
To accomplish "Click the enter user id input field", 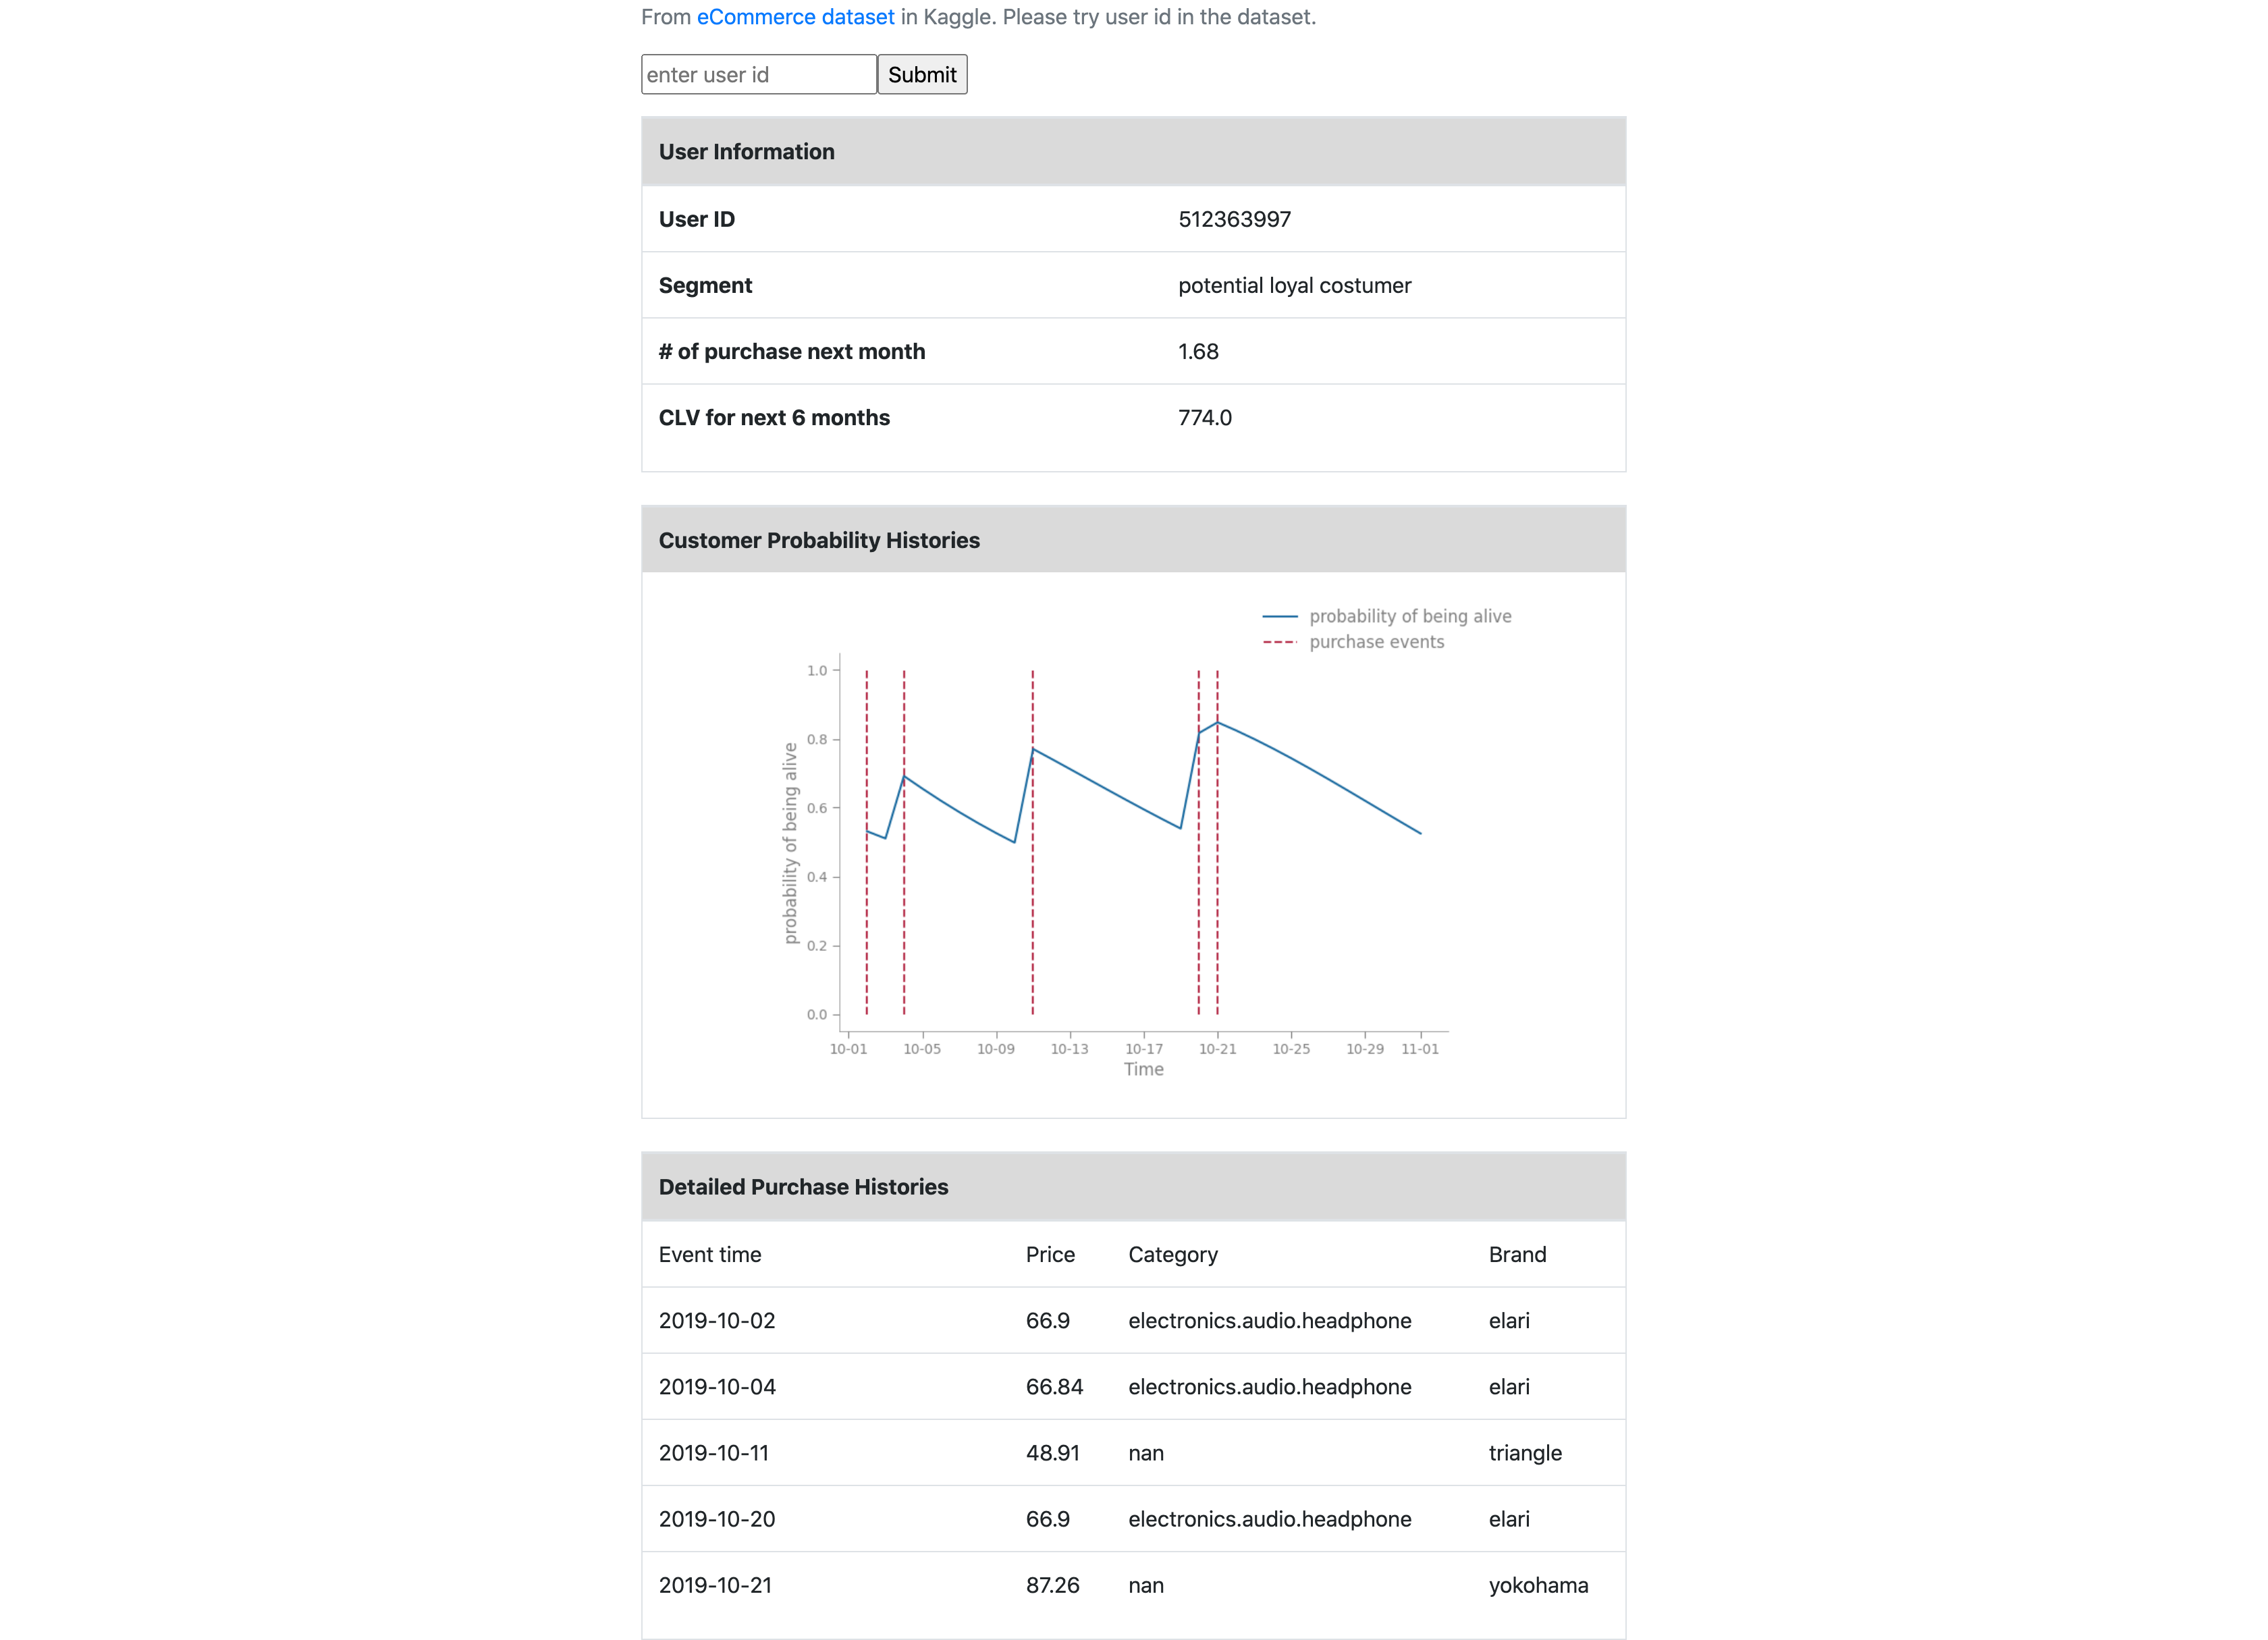I will click(x=758, y=75).
